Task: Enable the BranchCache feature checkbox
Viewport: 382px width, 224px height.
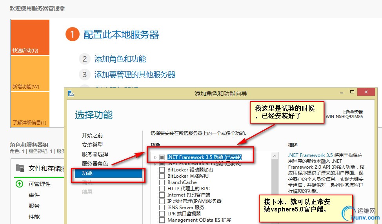Action: [x=162, y=182]
